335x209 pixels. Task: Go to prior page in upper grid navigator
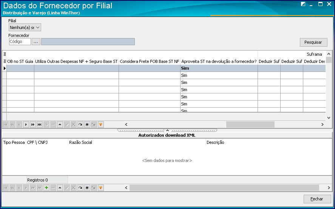point(12,125)
